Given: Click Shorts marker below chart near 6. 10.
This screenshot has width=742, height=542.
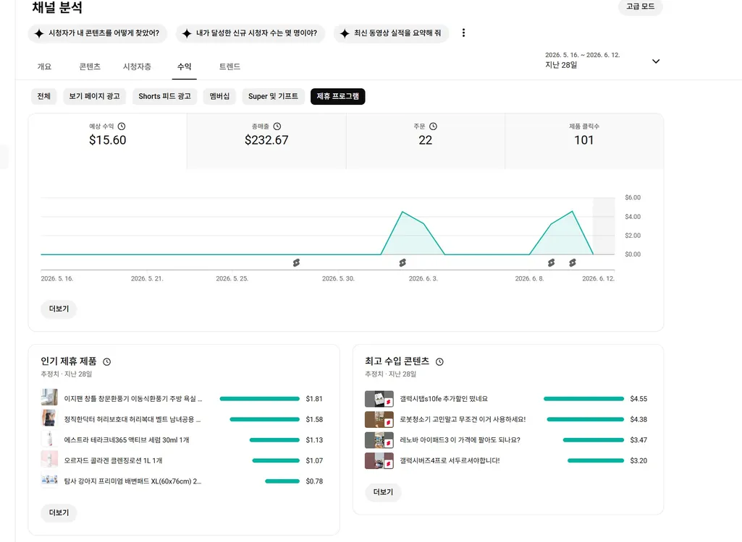Looking at the screenshot, I should [x=573, y=262].
